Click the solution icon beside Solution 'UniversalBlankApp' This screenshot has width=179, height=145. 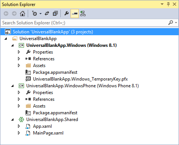pos(8,32)
